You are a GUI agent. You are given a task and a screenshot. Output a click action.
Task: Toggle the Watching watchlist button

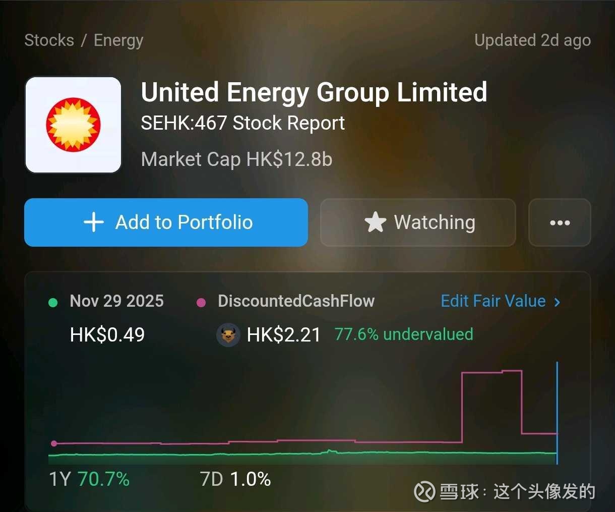click(x=418, y=222)
